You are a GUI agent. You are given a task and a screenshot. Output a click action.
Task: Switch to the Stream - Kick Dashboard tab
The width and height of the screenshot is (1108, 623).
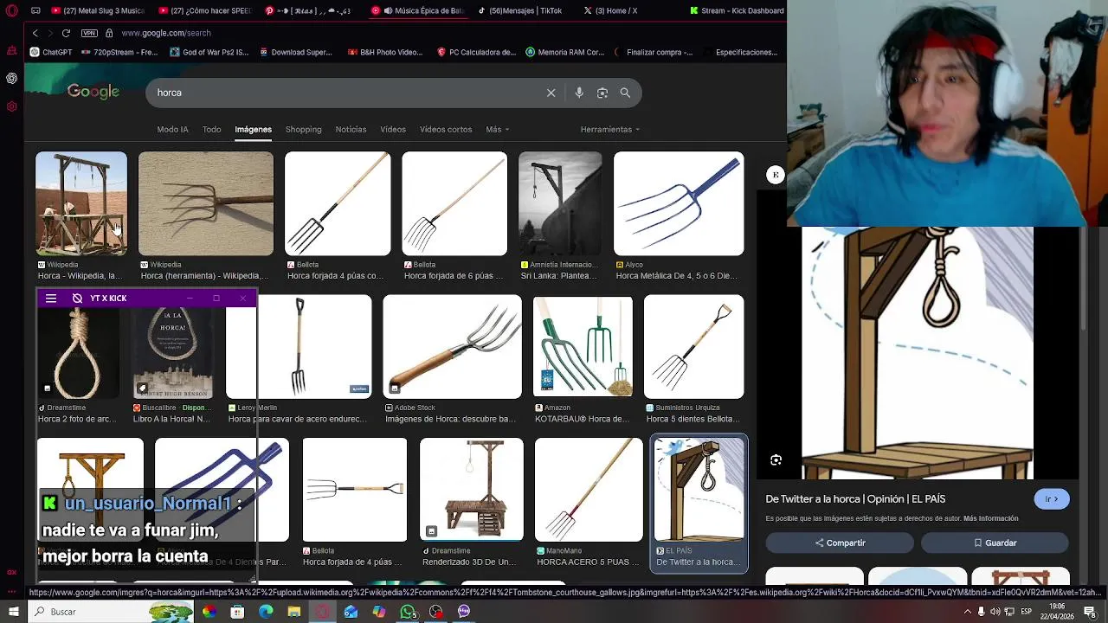coord(737,10)
